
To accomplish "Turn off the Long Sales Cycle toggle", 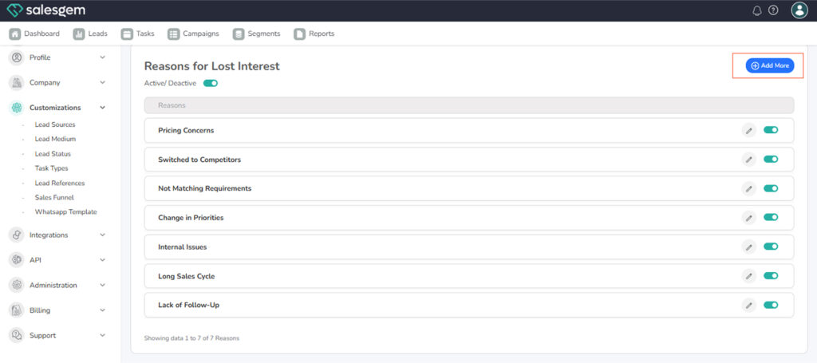I will pos(771,276).
